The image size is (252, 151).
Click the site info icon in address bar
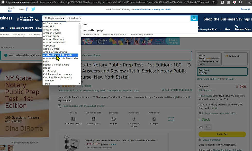click(3, 2)
